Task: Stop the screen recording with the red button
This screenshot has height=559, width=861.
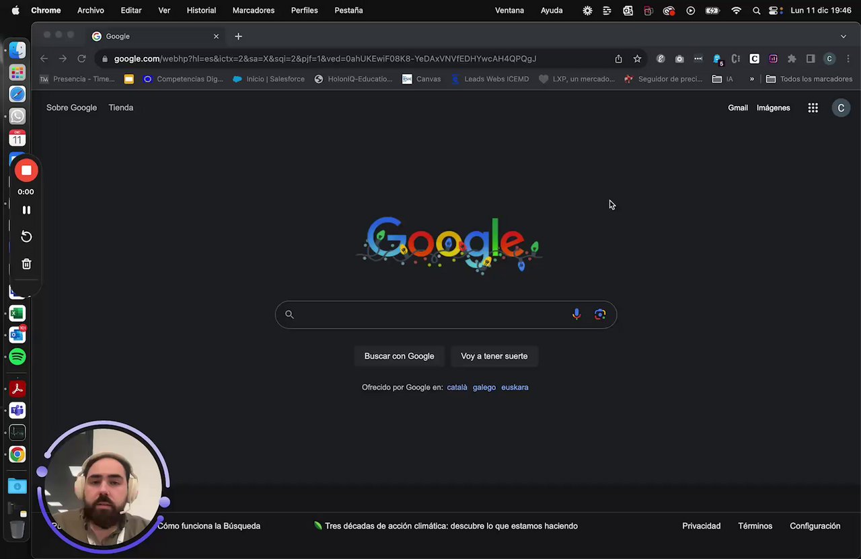Action: tap(26, 171)
